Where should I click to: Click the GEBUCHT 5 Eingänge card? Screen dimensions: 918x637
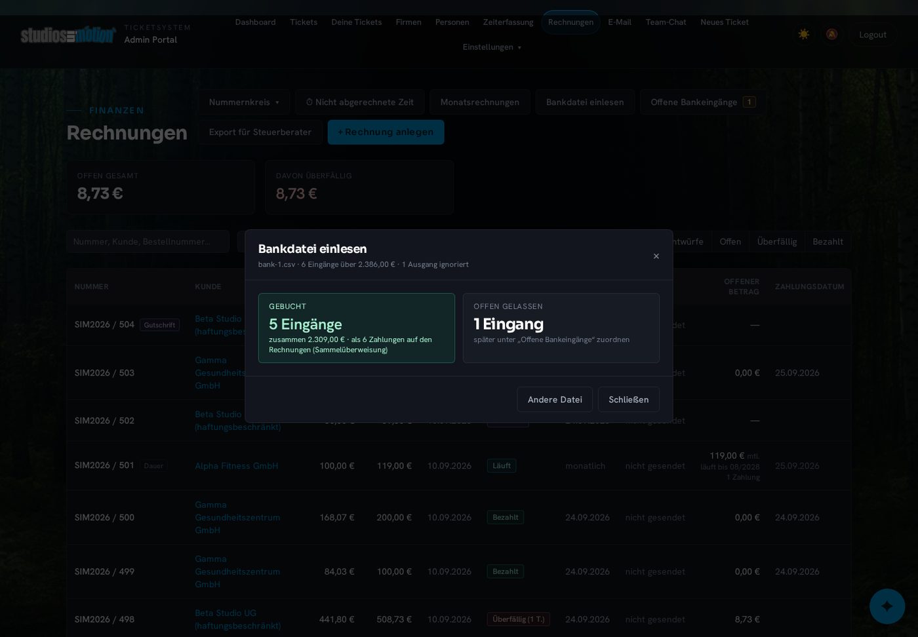pos(357,328)
